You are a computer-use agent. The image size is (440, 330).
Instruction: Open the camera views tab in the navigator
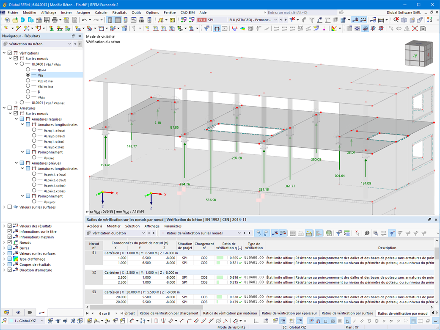[30, 312]
